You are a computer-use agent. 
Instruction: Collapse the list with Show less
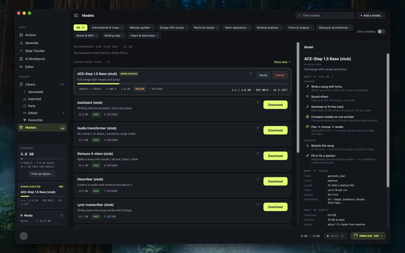point(282,62)
